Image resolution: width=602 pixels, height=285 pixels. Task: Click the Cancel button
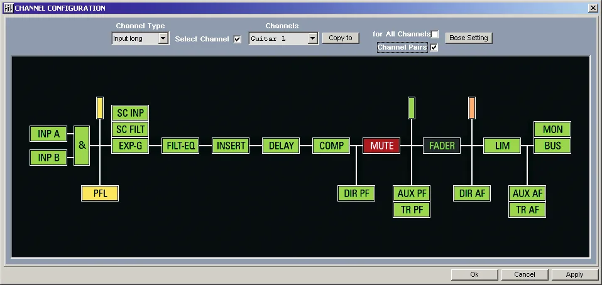tap(525, 275)
